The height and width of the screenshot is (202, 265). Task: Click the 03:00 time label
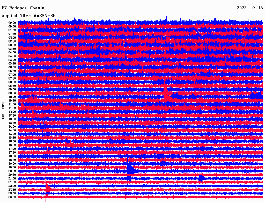[x=12, y=45]
